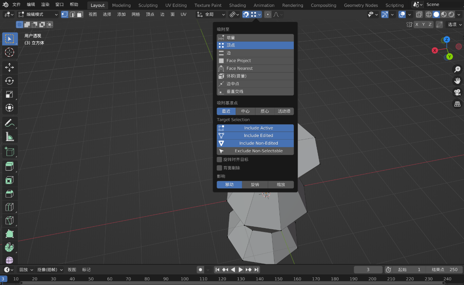Image resolution: width=464 pixels, height=285 pixels.
Task: Select the Rotate tool in left toolbar
Action: pyautogui.click(x=9, y=81)
